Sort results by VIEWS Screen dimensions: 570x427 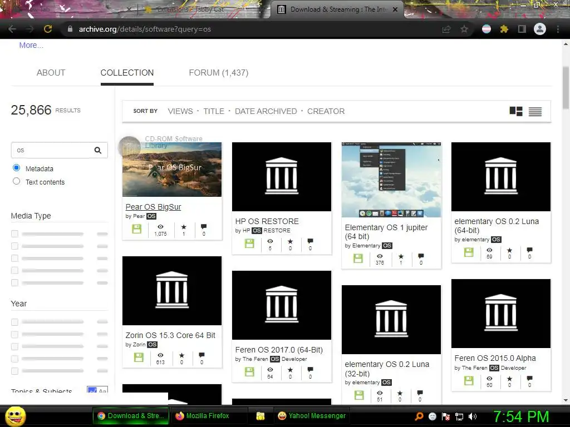pyautogui.click(x=180, y=111)
